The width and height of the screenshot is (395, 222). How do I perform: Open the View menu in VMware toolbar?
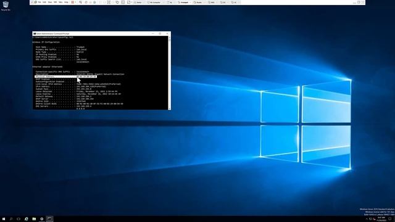[50, 2]
